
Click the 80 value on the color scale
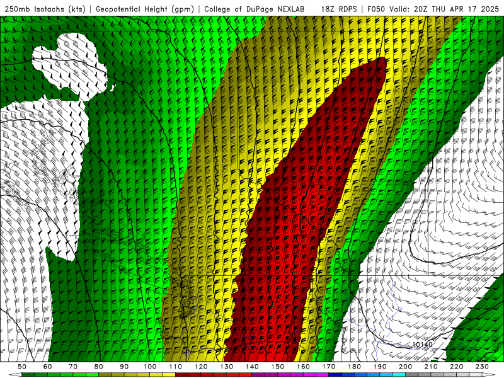point(99,367)
